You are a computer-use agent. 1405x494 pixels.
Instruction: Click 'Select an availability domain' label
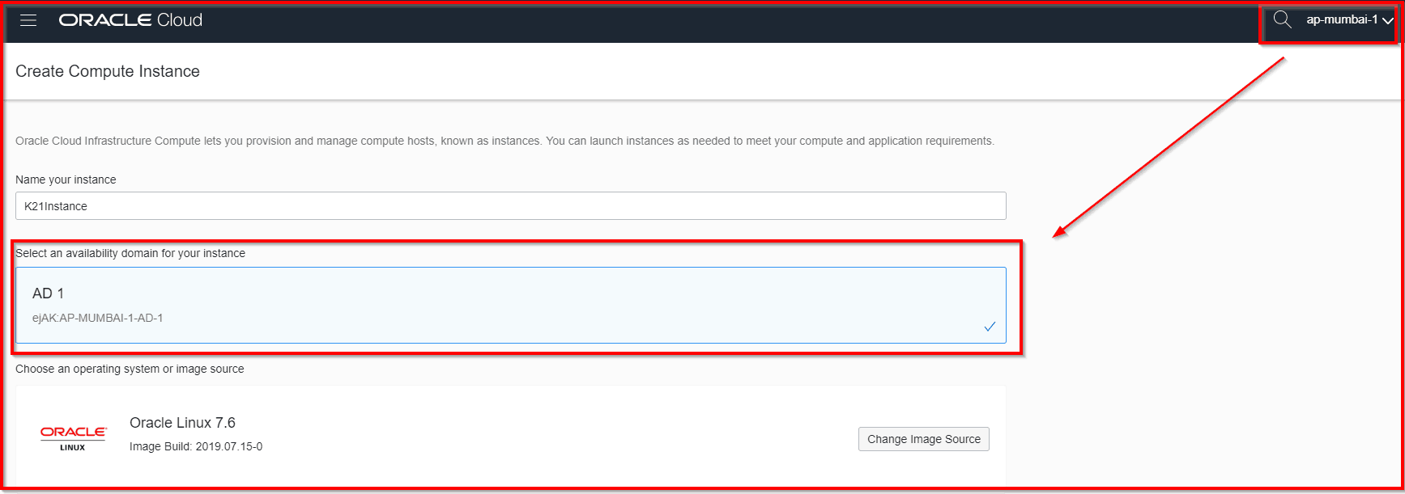130,253
